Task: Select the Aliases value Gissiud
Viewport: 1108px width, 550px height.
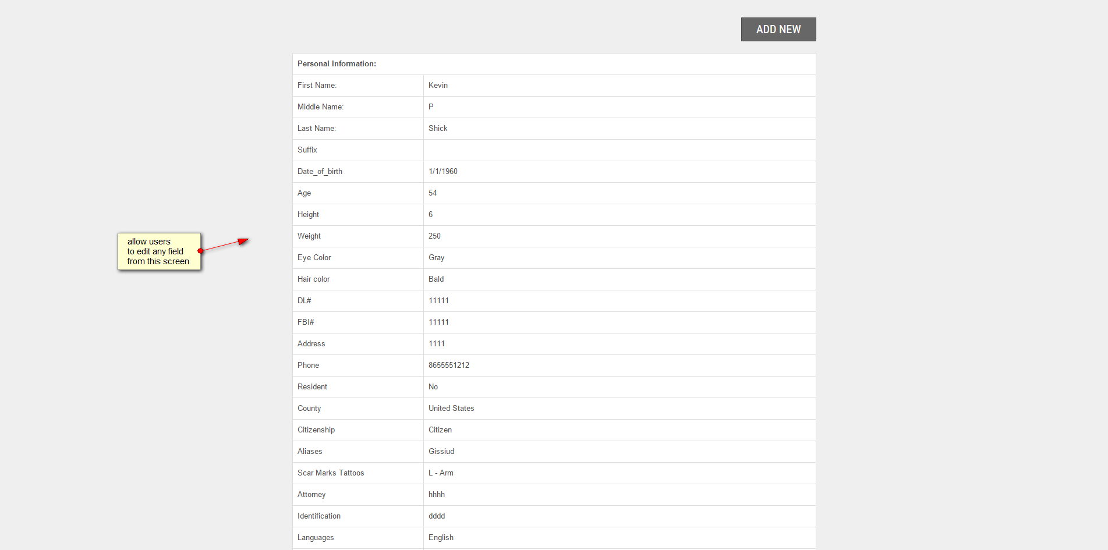Action: click(441, 452)
